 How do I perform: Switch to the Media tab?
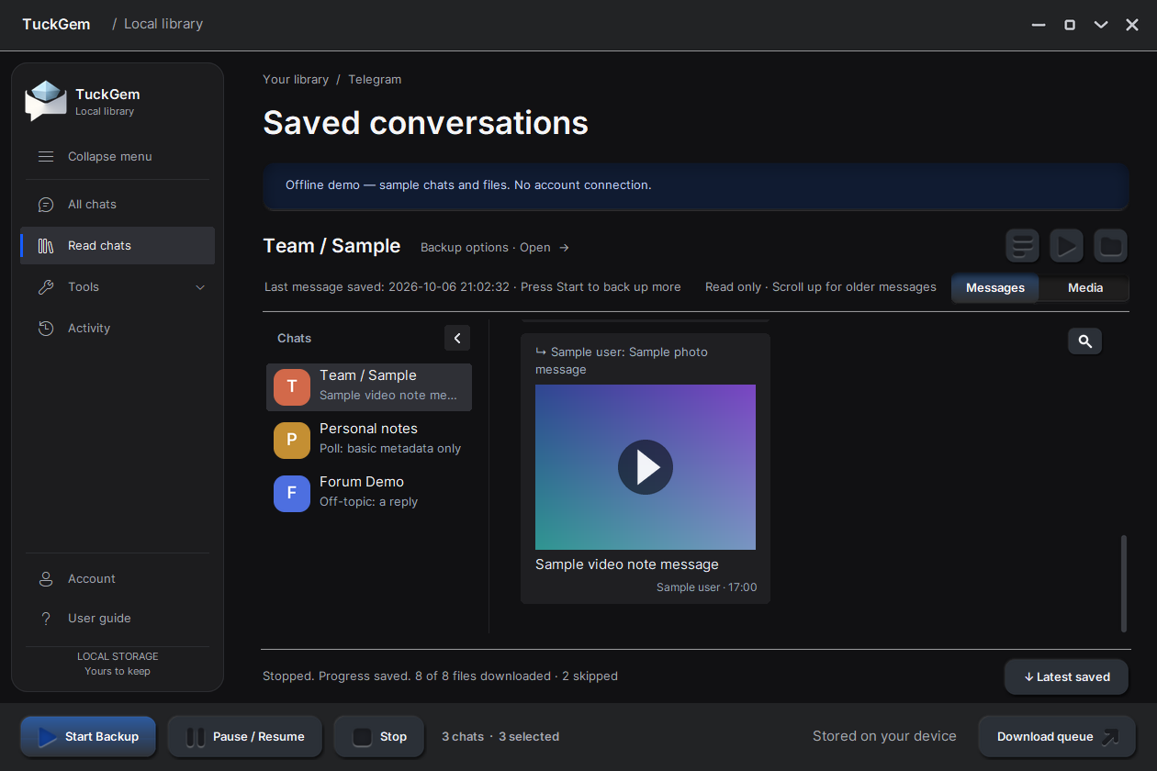click(1085, 287)
